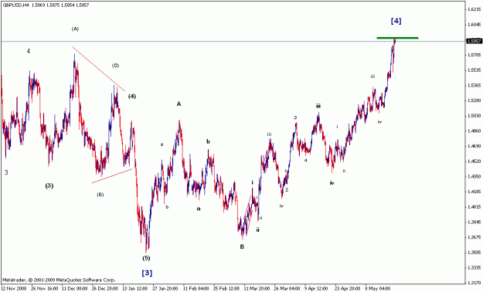Click the 1.4520 price axis value
This screenshot has height=292, width=483.
(x=474, y=161)
